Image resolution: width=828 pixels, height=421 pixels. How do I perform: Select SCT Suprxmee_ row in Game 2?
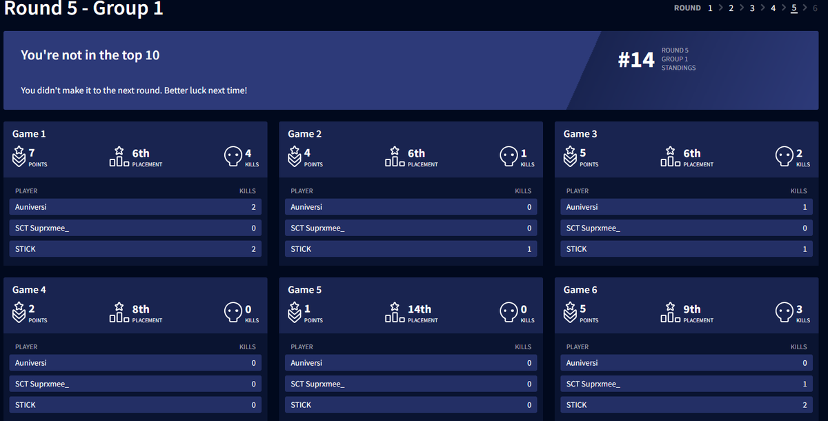(411, 228)
